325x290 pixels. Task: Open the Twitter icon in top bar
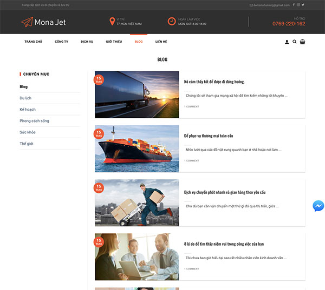click(x=303, y=5)
